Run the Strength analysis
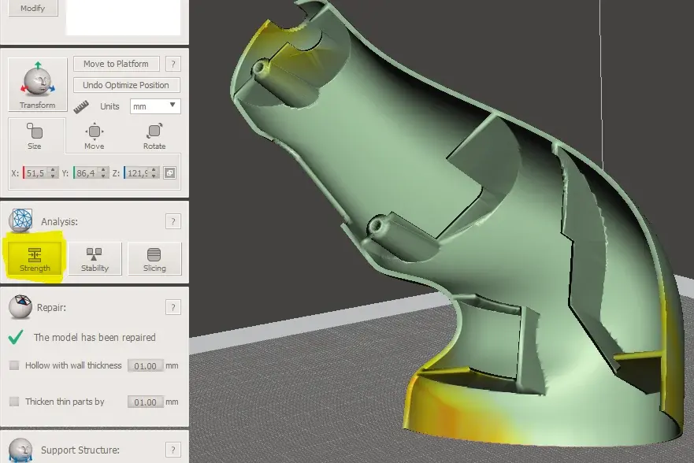Viewport: 694px width, 463px height. [35, 258]
